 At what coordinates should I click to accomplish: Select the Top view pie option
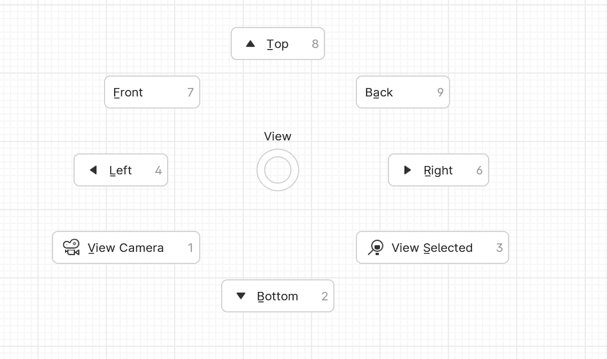pos(277,44)
